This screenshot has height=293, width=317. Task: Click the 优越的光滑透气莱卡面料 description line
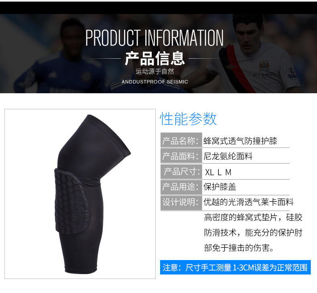click(x=248, y=202)
